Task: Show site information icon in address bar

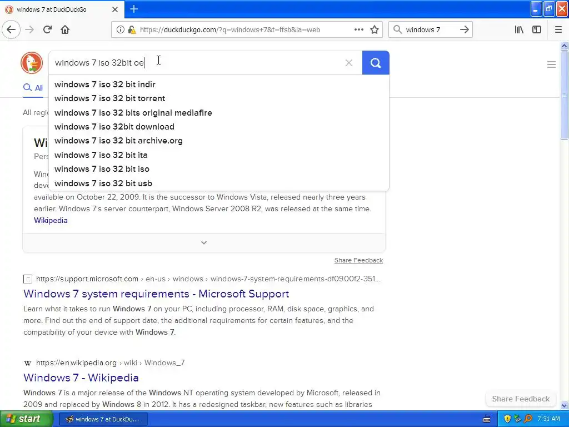Action: [121, 30]
